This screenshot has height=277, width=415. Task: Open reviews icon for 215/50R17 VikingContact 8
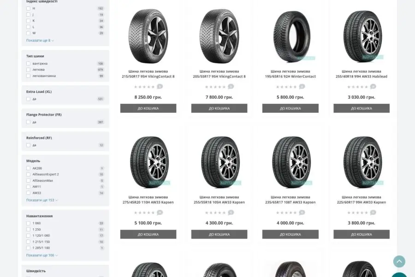[x=160, y=86]
